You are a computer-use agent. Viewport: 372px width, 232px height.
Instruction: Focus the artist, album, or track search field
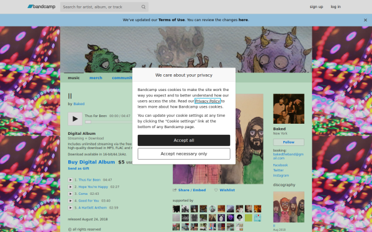(x=104, y=7)
